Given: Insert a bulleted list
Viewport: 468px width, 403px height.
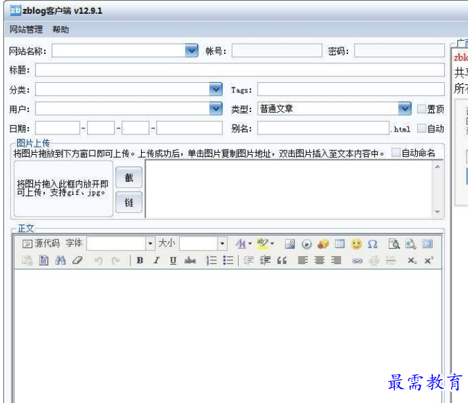Looking at the screenshot, I should (x=228, y=261).
